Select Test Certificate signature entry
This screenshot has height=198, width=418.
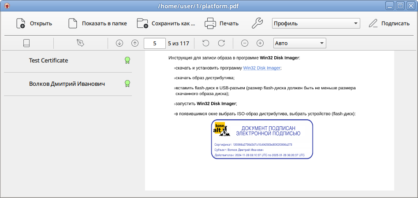(x=49, y=60)
